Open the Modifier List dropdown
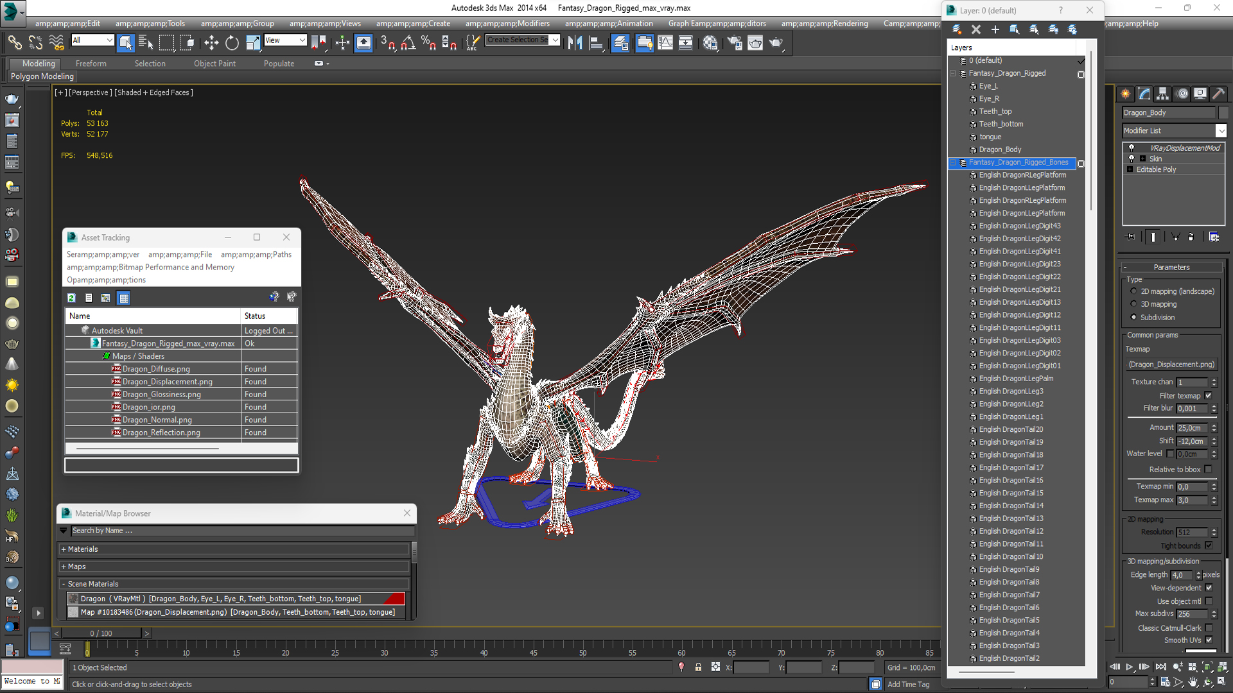1233x693 pixels. click(1221, 130)
